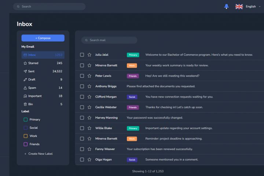The image size is (264, 176).
Task: Click the Search mail field
Action: pos(109,40)
